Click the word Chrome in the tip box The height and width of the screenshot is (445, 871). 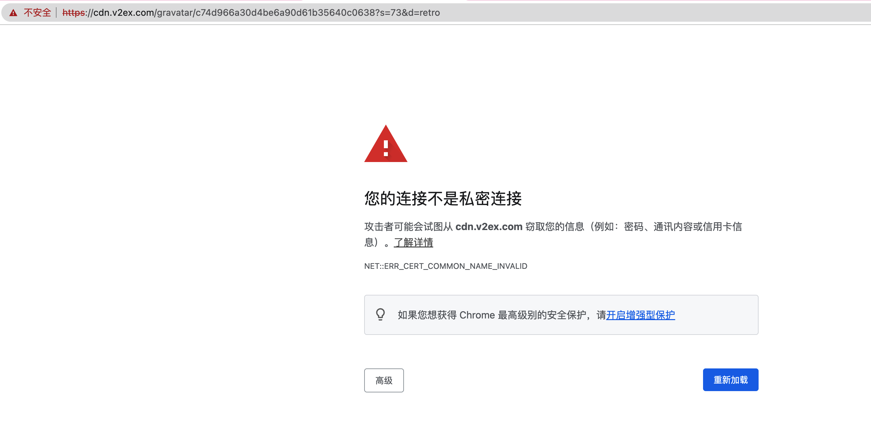pos(477,315)
